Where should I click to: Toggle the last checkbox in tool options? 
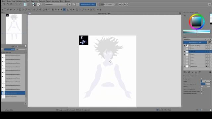[x=202, y=93]
